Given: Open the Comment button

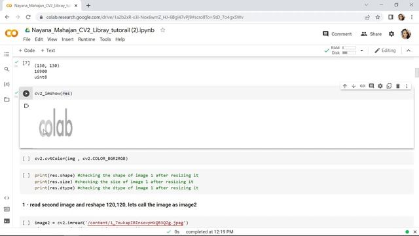Looking at the screenshot, I should coord(337,34).
